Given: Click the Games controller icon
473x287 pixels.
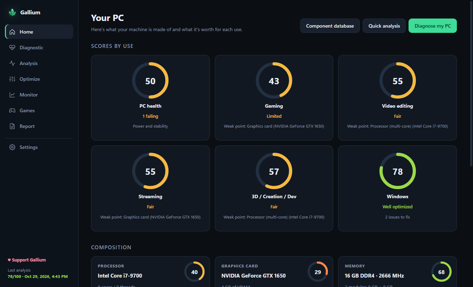Looking at the screenshot, I should click(12, 110).
